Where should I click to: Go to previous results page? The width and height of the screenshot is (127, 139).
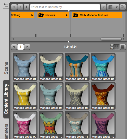[14, 47]
